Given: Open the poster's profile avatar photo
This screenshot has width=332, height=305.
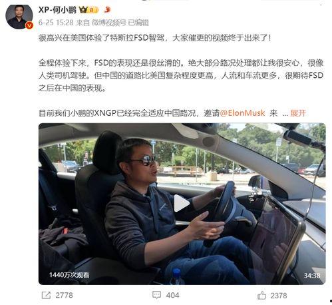Looking at the screenshot, I should [19, 17].
